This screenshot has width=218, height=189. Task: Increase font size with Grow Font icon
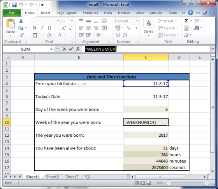pos(63,28)
